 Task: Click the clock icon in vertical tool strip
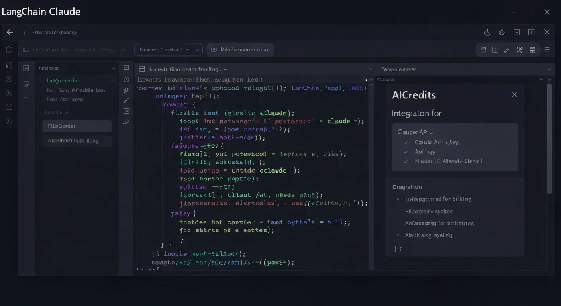pyautogui.click(x=126, y=80)
